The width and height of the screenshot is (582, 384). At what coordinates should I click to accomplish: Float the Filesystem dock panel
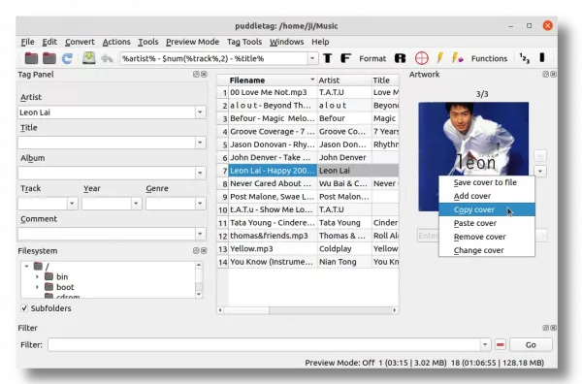click(196, 251)
